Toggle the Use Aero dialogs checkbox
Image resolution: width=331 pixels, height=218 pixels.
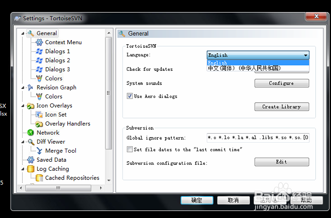pos(130,96)
